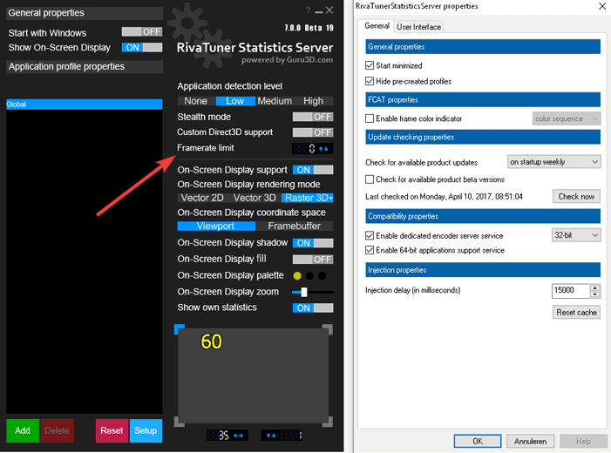Open the color sequence dropdown

(567, 118)
